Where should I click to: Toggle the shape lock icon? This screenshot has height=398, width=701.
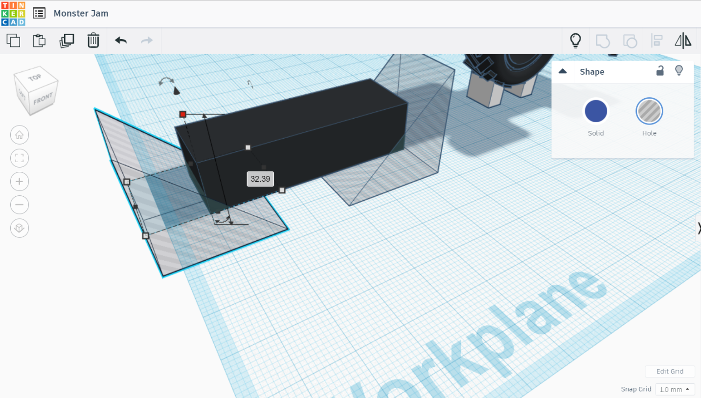(660, 71)
